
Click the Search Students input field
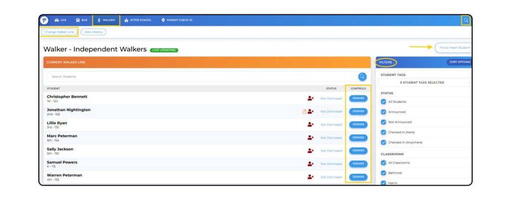[200, 77]
